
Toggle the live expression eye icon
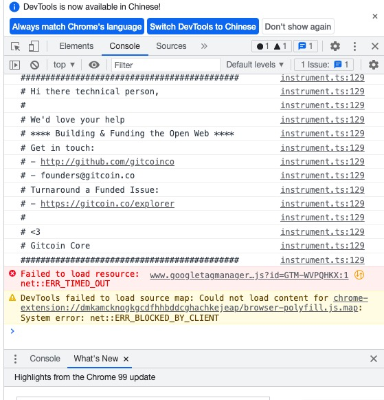coord(94,65)
